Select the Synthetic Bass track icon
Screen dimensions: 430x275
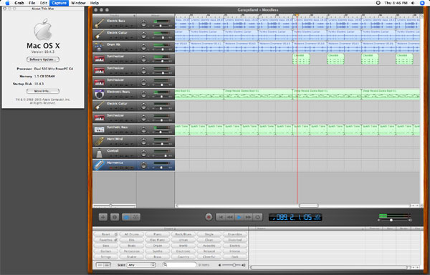[x=100, y=130]
